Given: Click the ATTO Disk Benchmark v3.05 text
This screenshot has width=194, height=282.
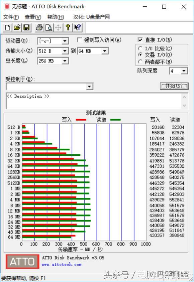Looking at the screenshot, I should coord(73,258).
